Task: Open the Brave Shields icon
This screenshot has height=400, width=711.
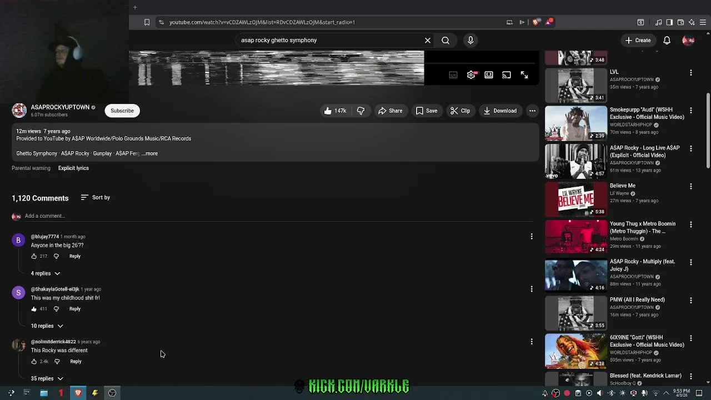Action: tap(535, 22)
